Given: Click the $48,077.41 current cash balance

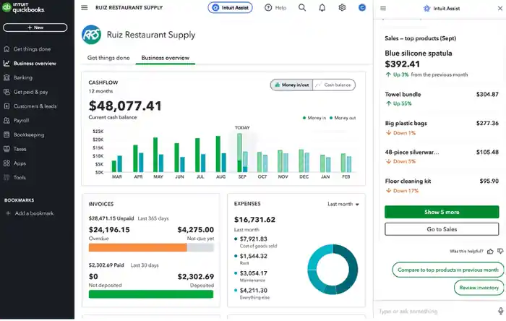Looking at the screenshot, I should click(125, 106).
